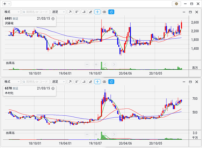Click the 沢藤電 stock name label
202x148 pixels.
pyautogui.click(x=9, y=23)
